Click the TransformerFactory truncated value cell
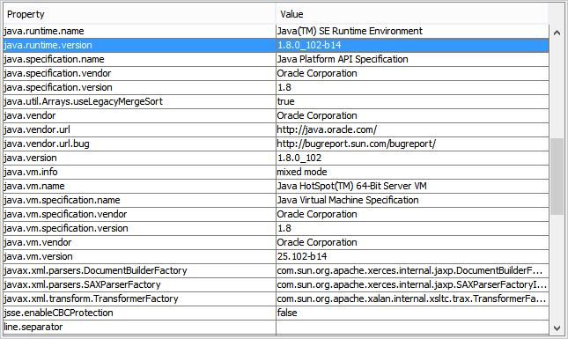This screenshot has width=568, height=339. click(413, 299)
